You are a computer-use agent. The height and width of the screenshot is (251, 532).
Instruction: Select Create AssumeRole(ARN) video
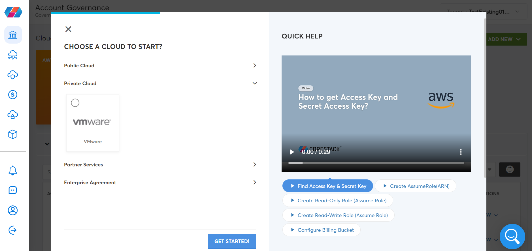pos(416,186)
